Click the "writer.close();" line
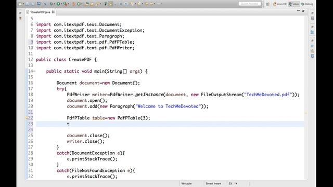Image resolution: width=333 pixels, height=187 pixels. [x=86, y=141]
